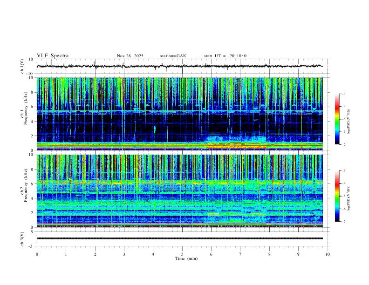Click the 'start UT = 20:10:0' label
369x285 pixels.
pos(225,56)
